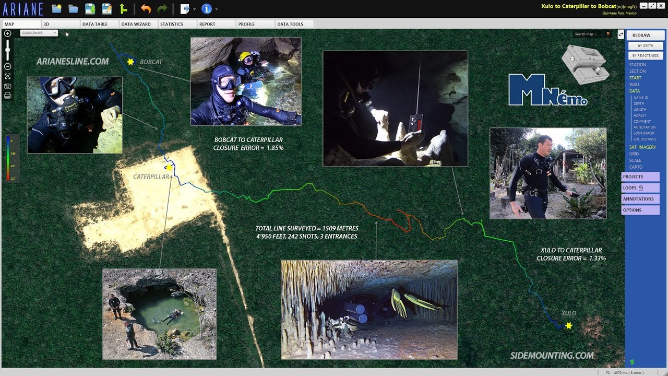Image resolution: width=668 pixels, height=376 pixels.
Task: Switch to the 3D tab
Action: click(x=60, y=24)
